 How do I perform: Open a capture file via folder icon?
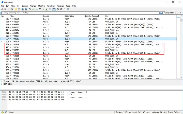16,9
